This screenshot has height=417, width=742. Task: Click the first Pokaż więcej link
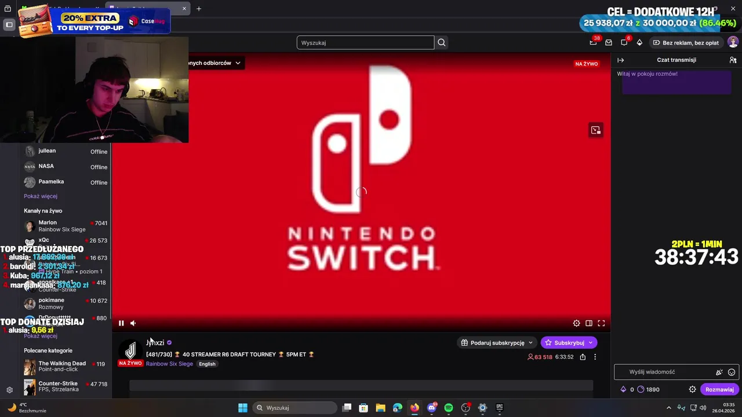(41, 196)
